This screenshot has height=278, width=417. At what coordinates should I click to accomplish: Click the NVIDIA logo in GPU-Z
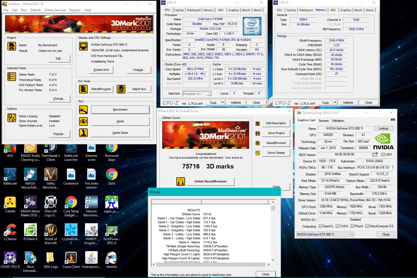(x=383, y=142)
